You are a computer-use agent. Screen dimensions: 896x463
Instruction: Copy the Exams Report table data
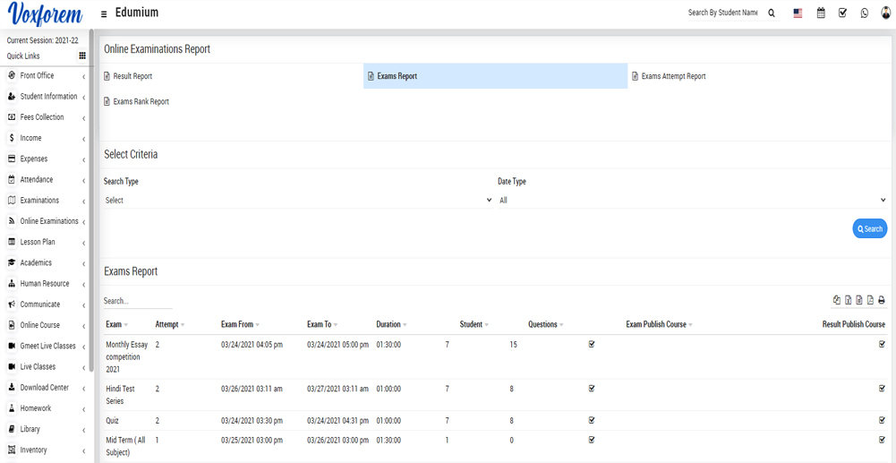[837, 301]
